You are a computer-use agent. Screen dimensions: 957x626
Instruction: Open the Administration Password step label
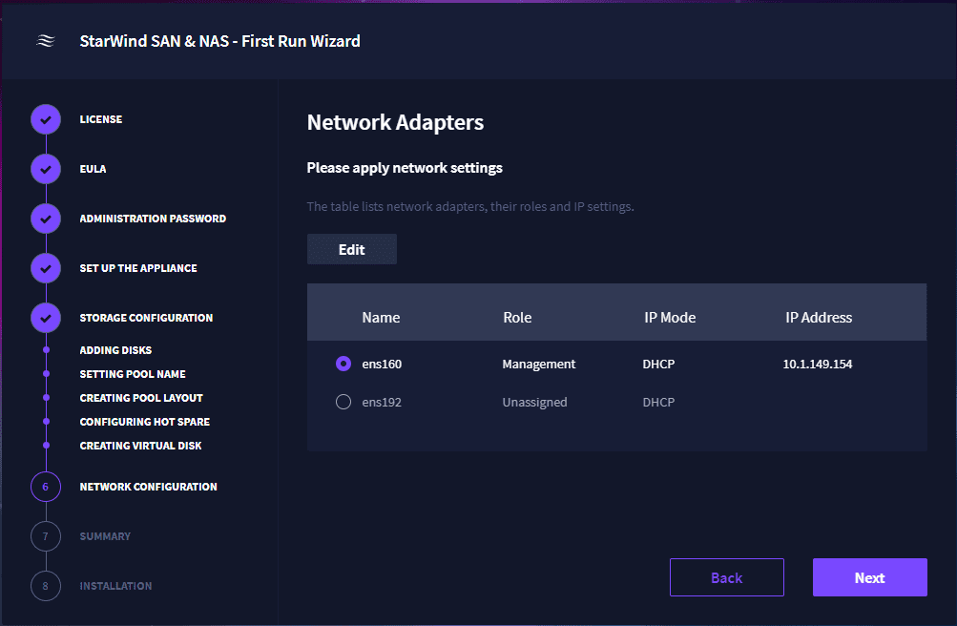153,219
